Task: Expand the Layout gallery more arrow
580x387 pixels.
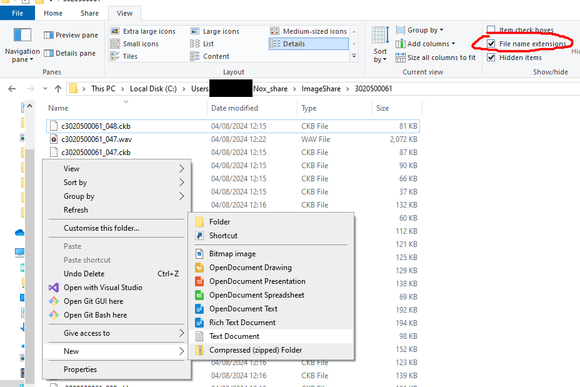Action: 354,56
